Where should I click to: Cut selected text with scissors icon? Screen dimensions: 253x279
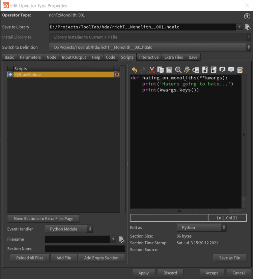(152, 70)
